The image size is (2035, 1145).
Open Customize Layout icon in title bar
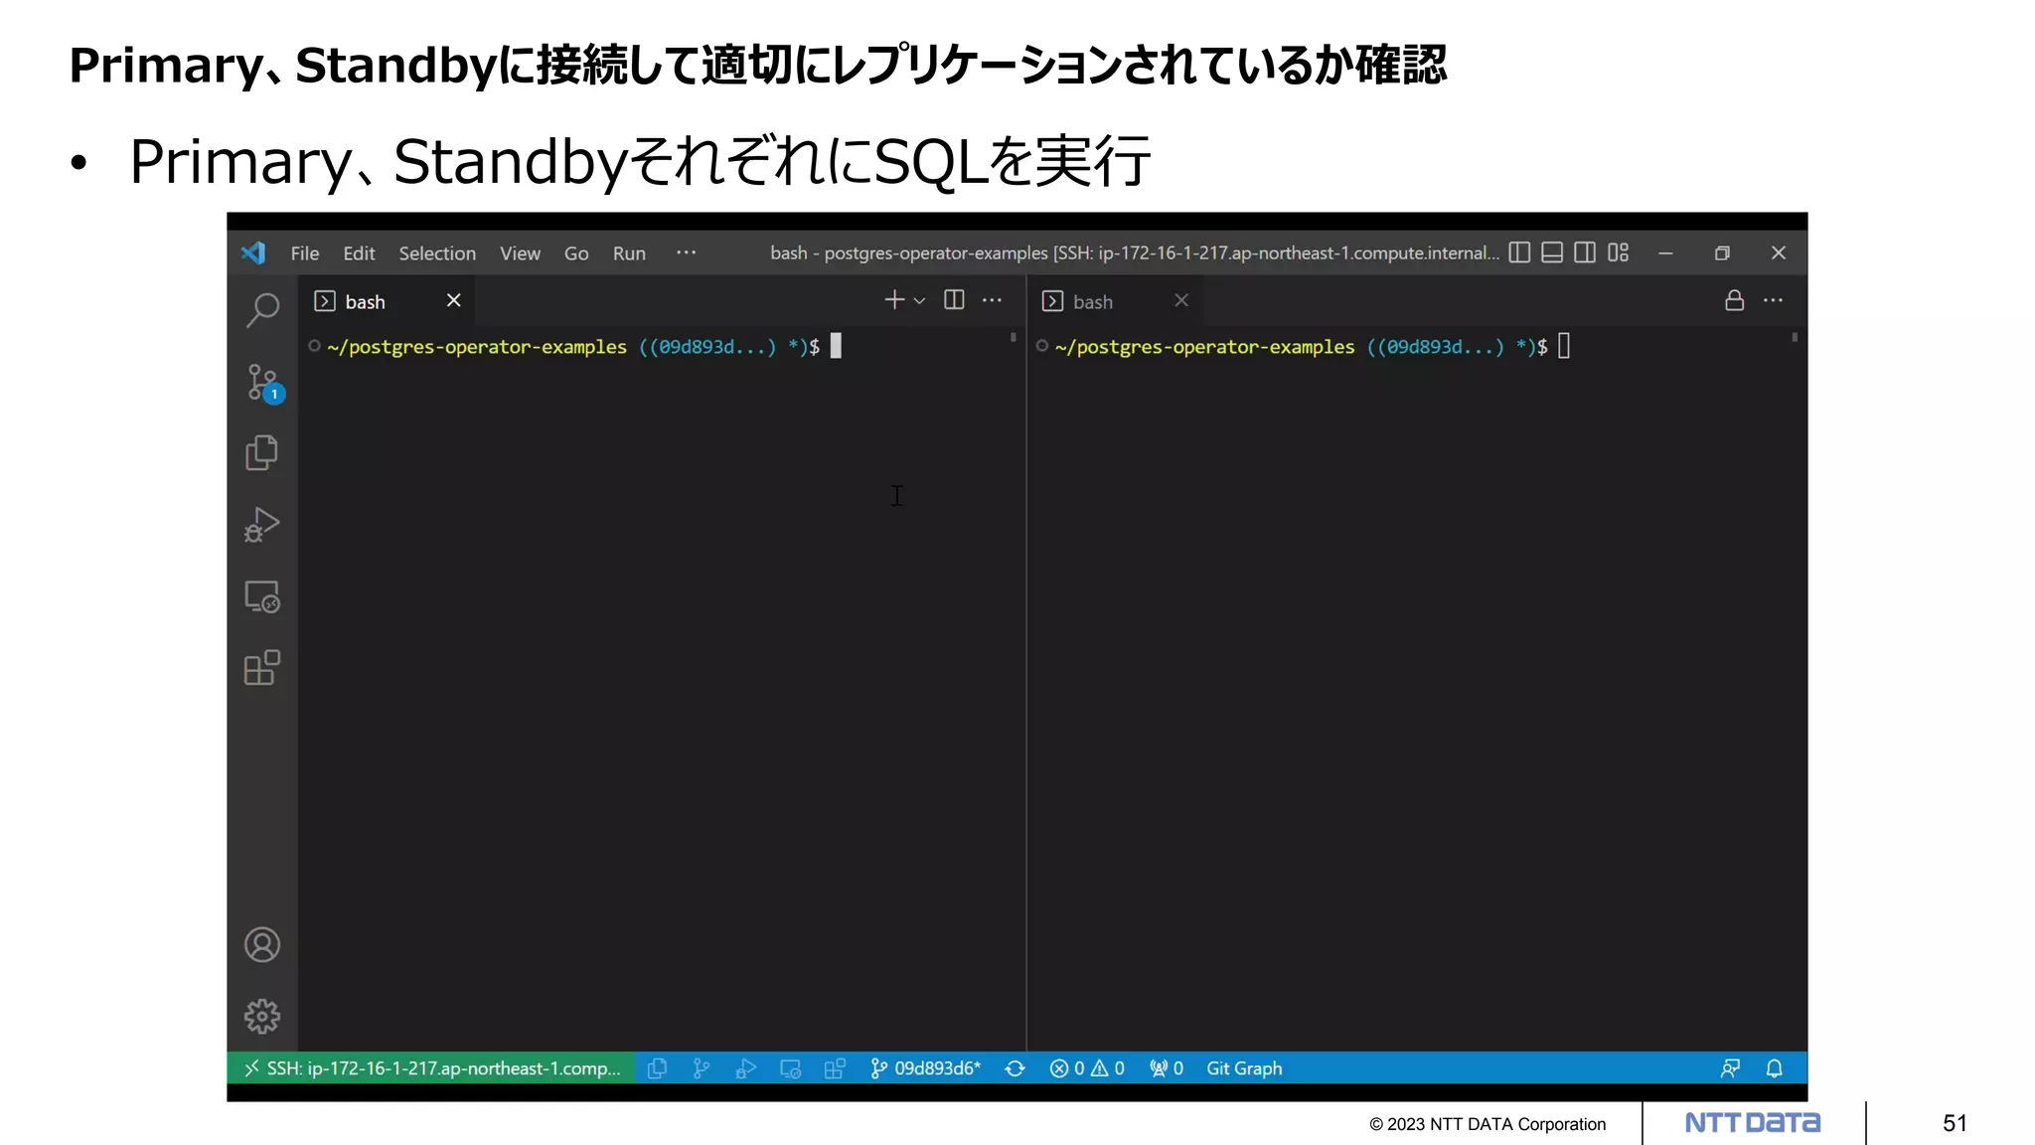tap(1619, 252)
